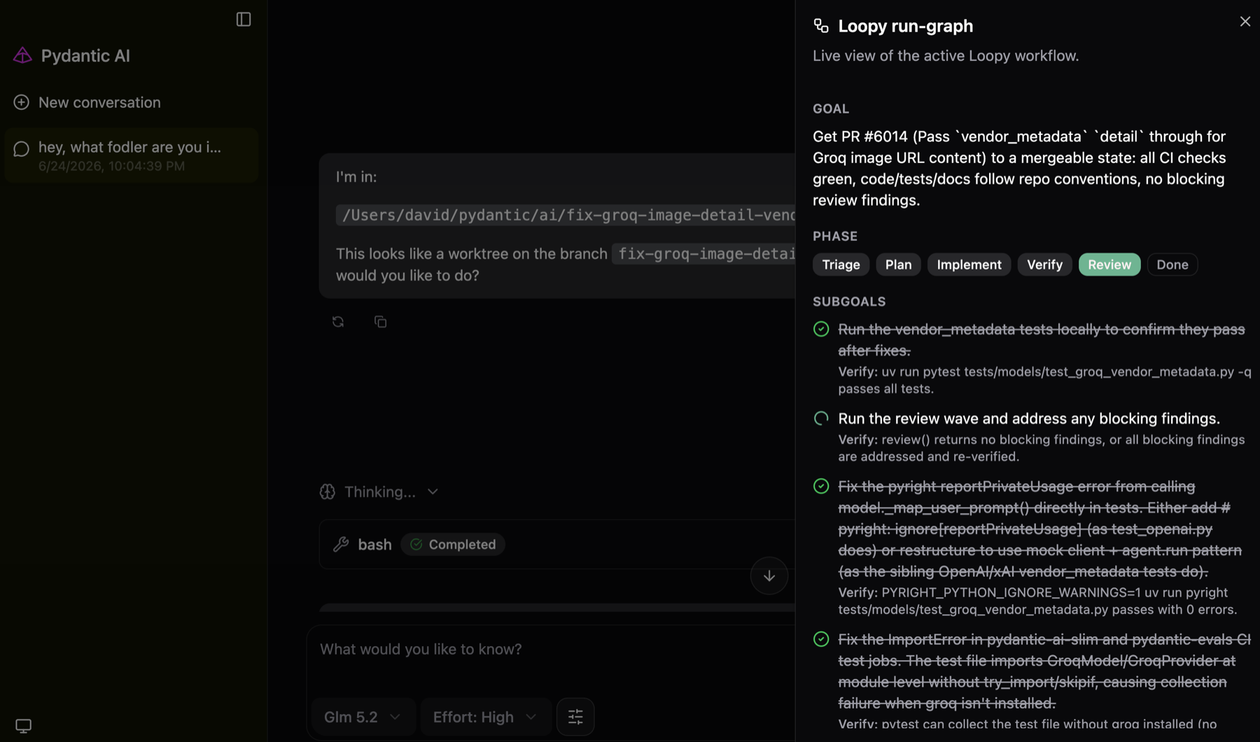Select the Triage phase pill
1260x742 pixels.
[841, 265]
